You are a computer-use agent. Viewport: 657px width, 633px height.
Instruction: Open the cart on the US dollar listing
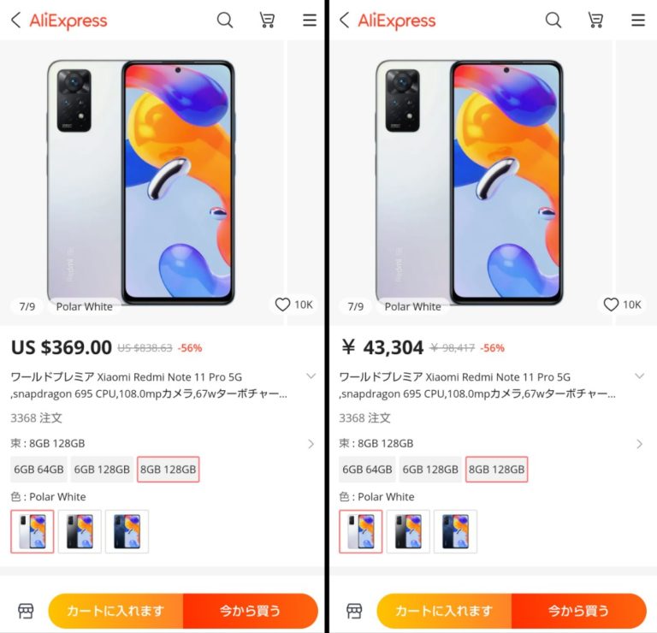point(267,21)
